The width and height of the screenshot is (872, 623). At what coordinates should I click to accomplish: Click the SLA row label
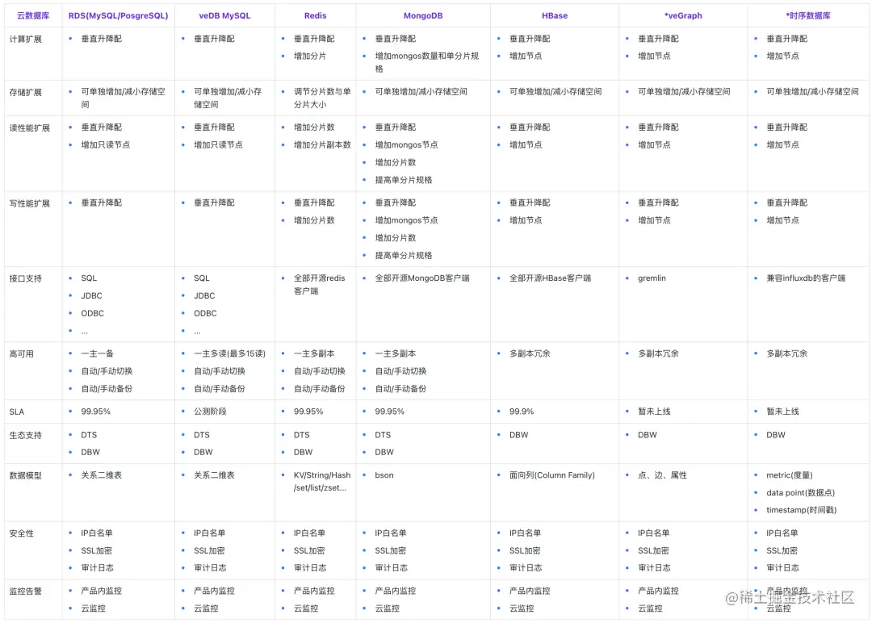pyautogui.click(x=17, y=412)
